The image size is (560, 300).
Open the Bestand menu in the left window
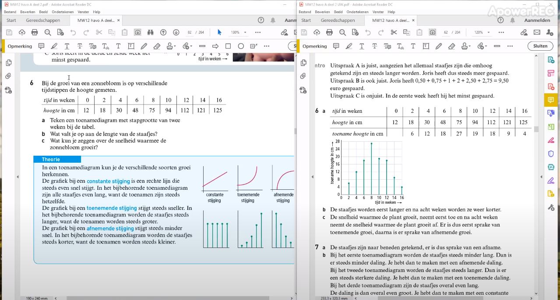[x=10, y=12]
